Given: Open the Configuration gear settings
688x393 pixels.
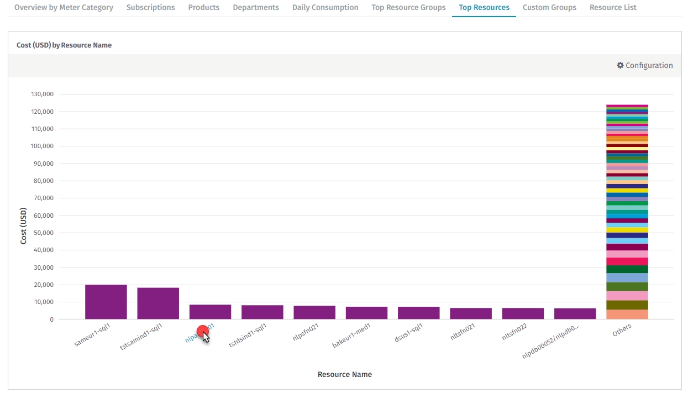Looking at the screenshot, I should tap(644, 65).
